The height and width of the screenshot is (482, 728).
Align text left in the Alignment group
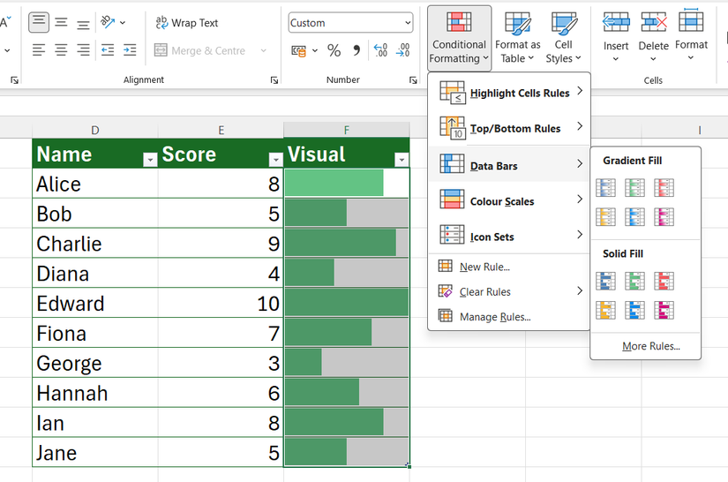pyautogui.click(x=39, y=49)
